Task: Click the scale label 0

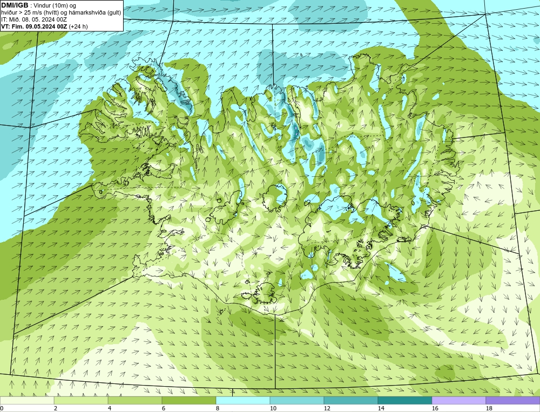Action: [2, 408]
